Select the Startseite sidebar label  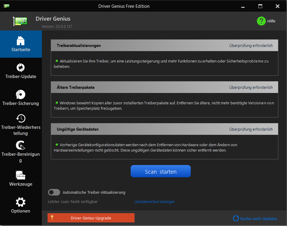pos(21,50)
